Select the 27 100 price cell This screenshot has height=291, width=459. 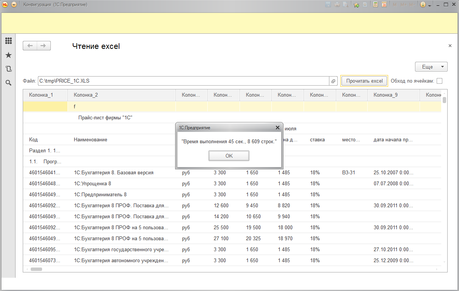point(223,238)
